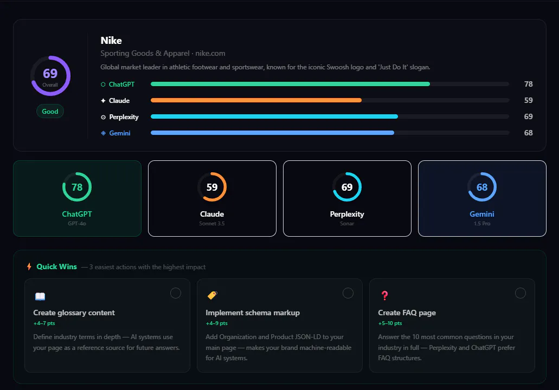Click the ChatGPT label in score list
The width and height of the screenshot is (559, 390).
pyautogui.click(x=121, y=84)
